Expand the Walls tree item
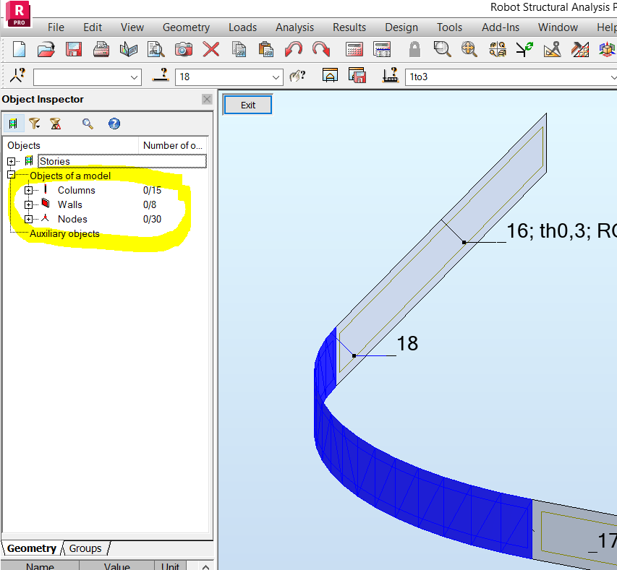The width and height of the screenshot is (617, 570). coord(28,204)
